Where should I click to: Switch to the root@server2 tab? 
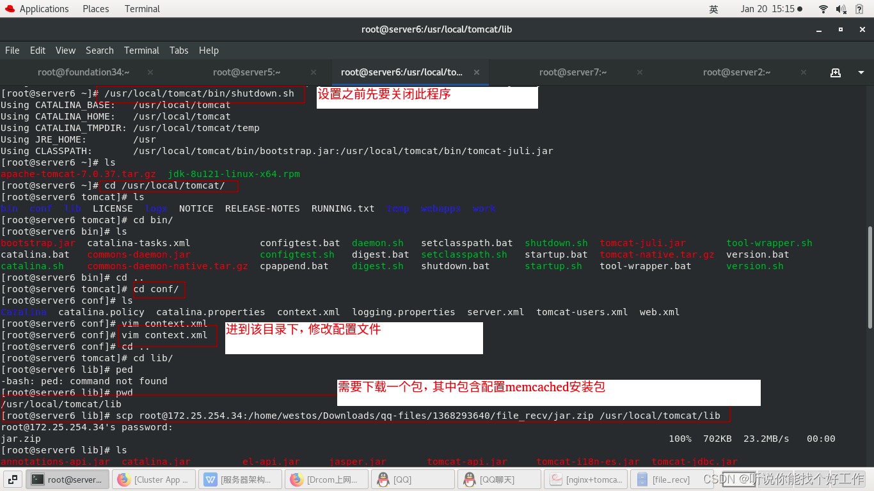736,72
